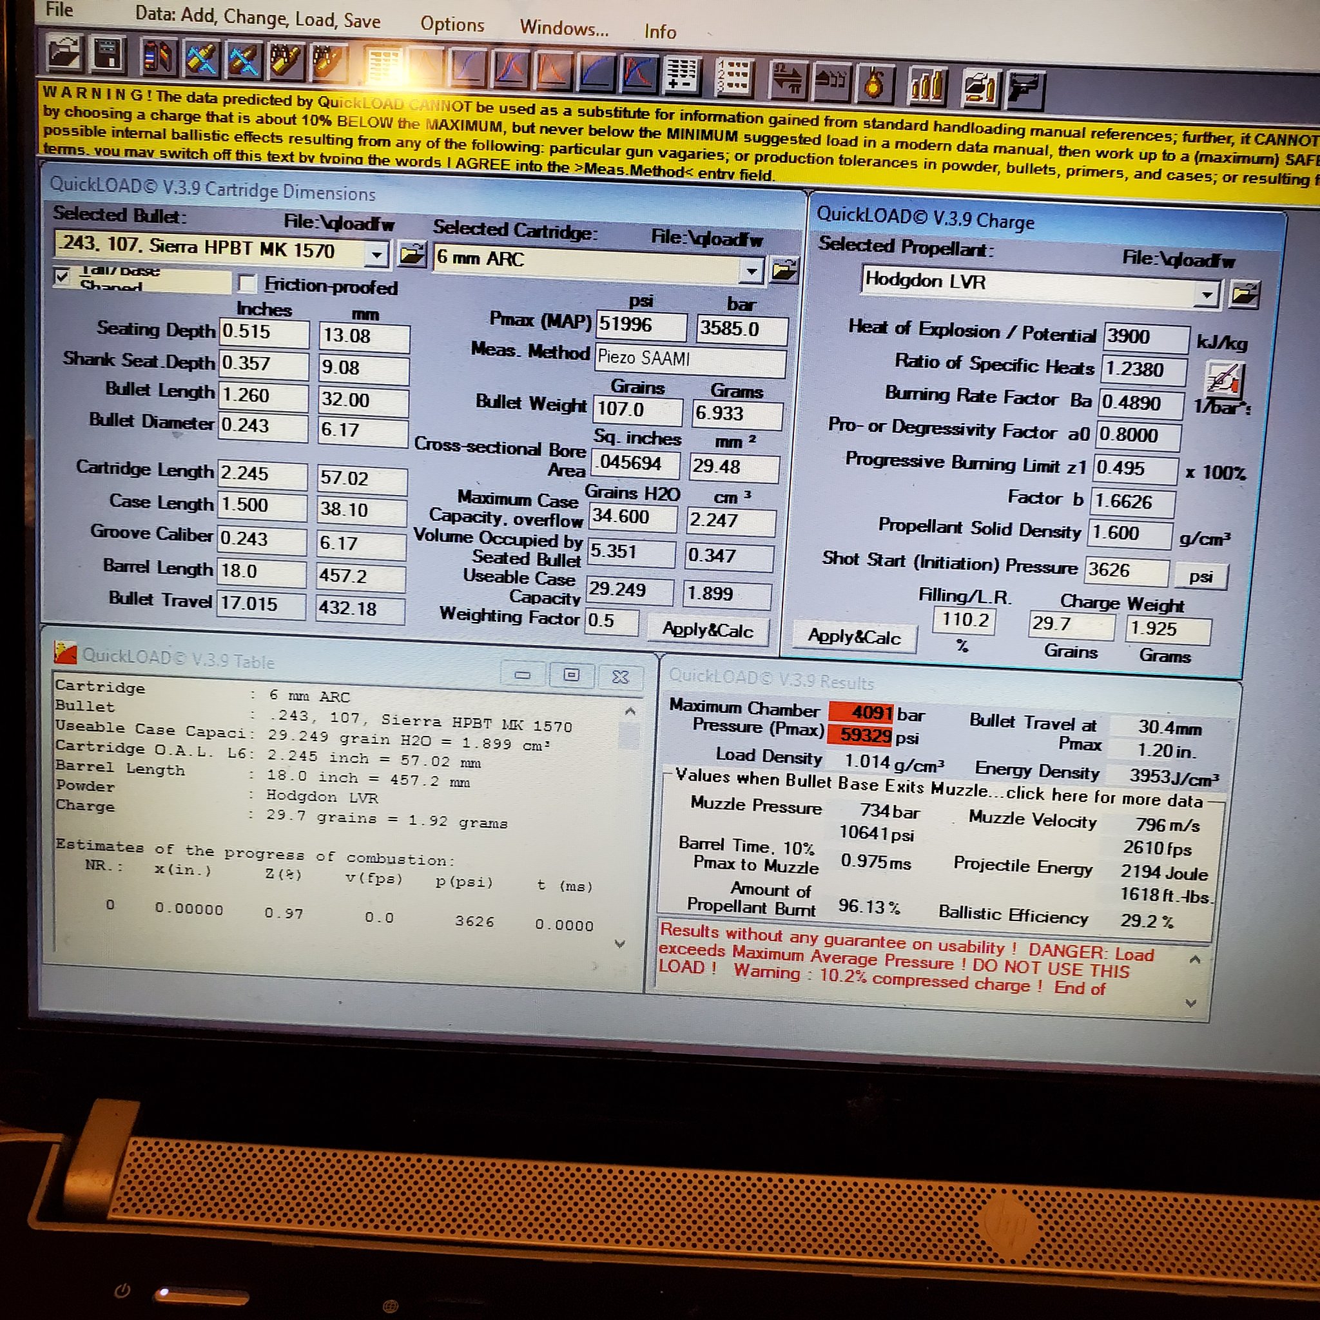Click Apply&Calc in the Charge window
The width and height of the screenshot is (1320, 1320).
[853, 636]
